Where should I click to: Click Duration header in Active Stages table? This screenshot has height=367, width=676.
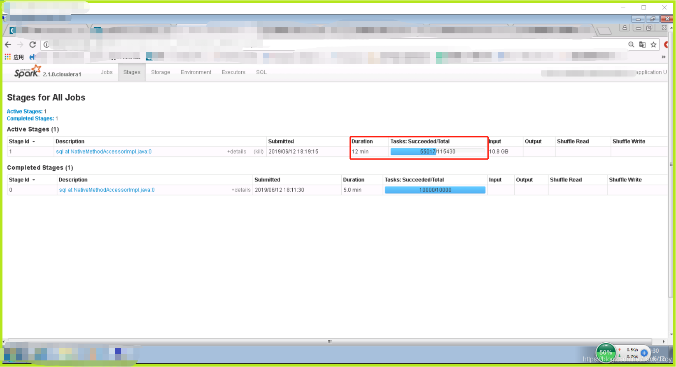tap(362, 141)
